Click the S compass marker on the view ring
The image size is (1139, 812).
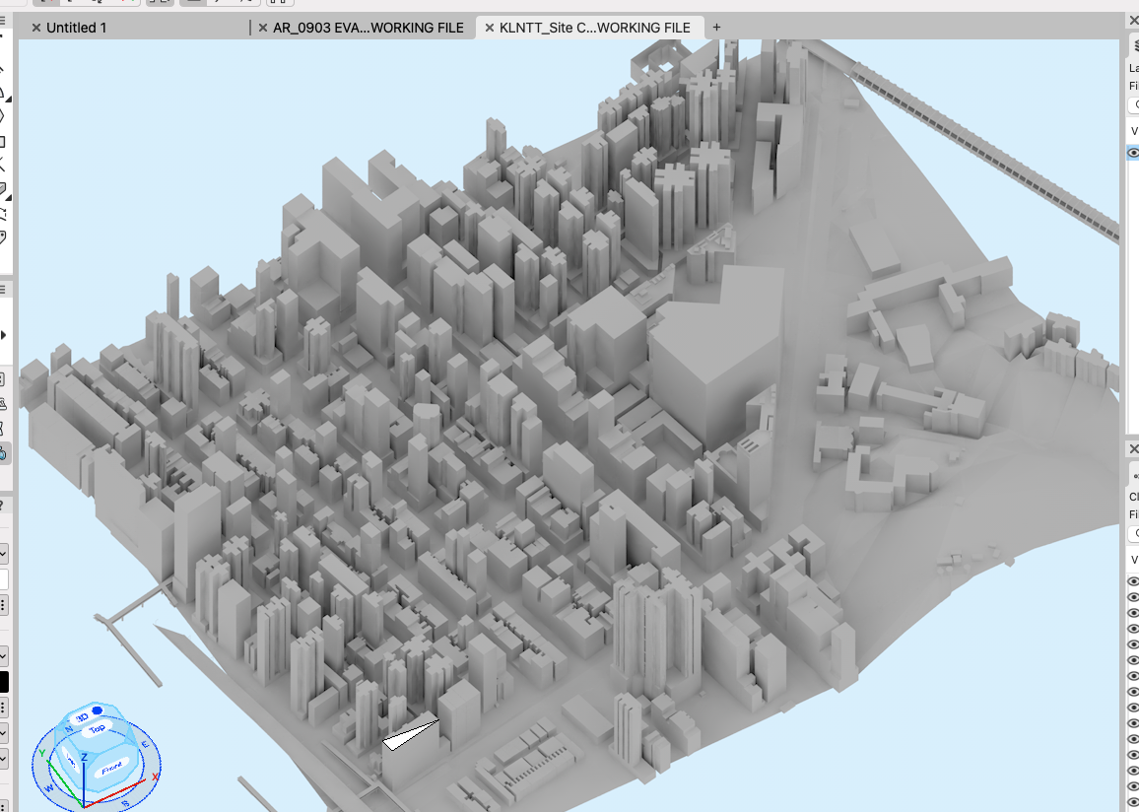(x=125, y=803)
